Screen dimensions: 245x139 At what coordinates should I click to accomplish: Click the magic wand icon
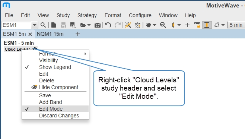pyautogui.click(x=128, y=25)
